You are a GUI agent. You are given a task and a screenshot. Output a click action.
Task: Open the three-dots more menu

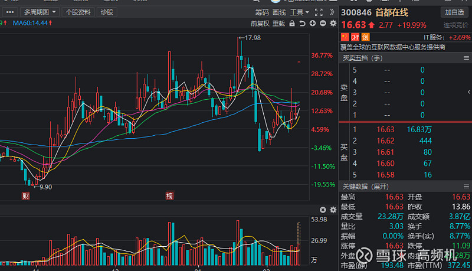pos(10,12)
